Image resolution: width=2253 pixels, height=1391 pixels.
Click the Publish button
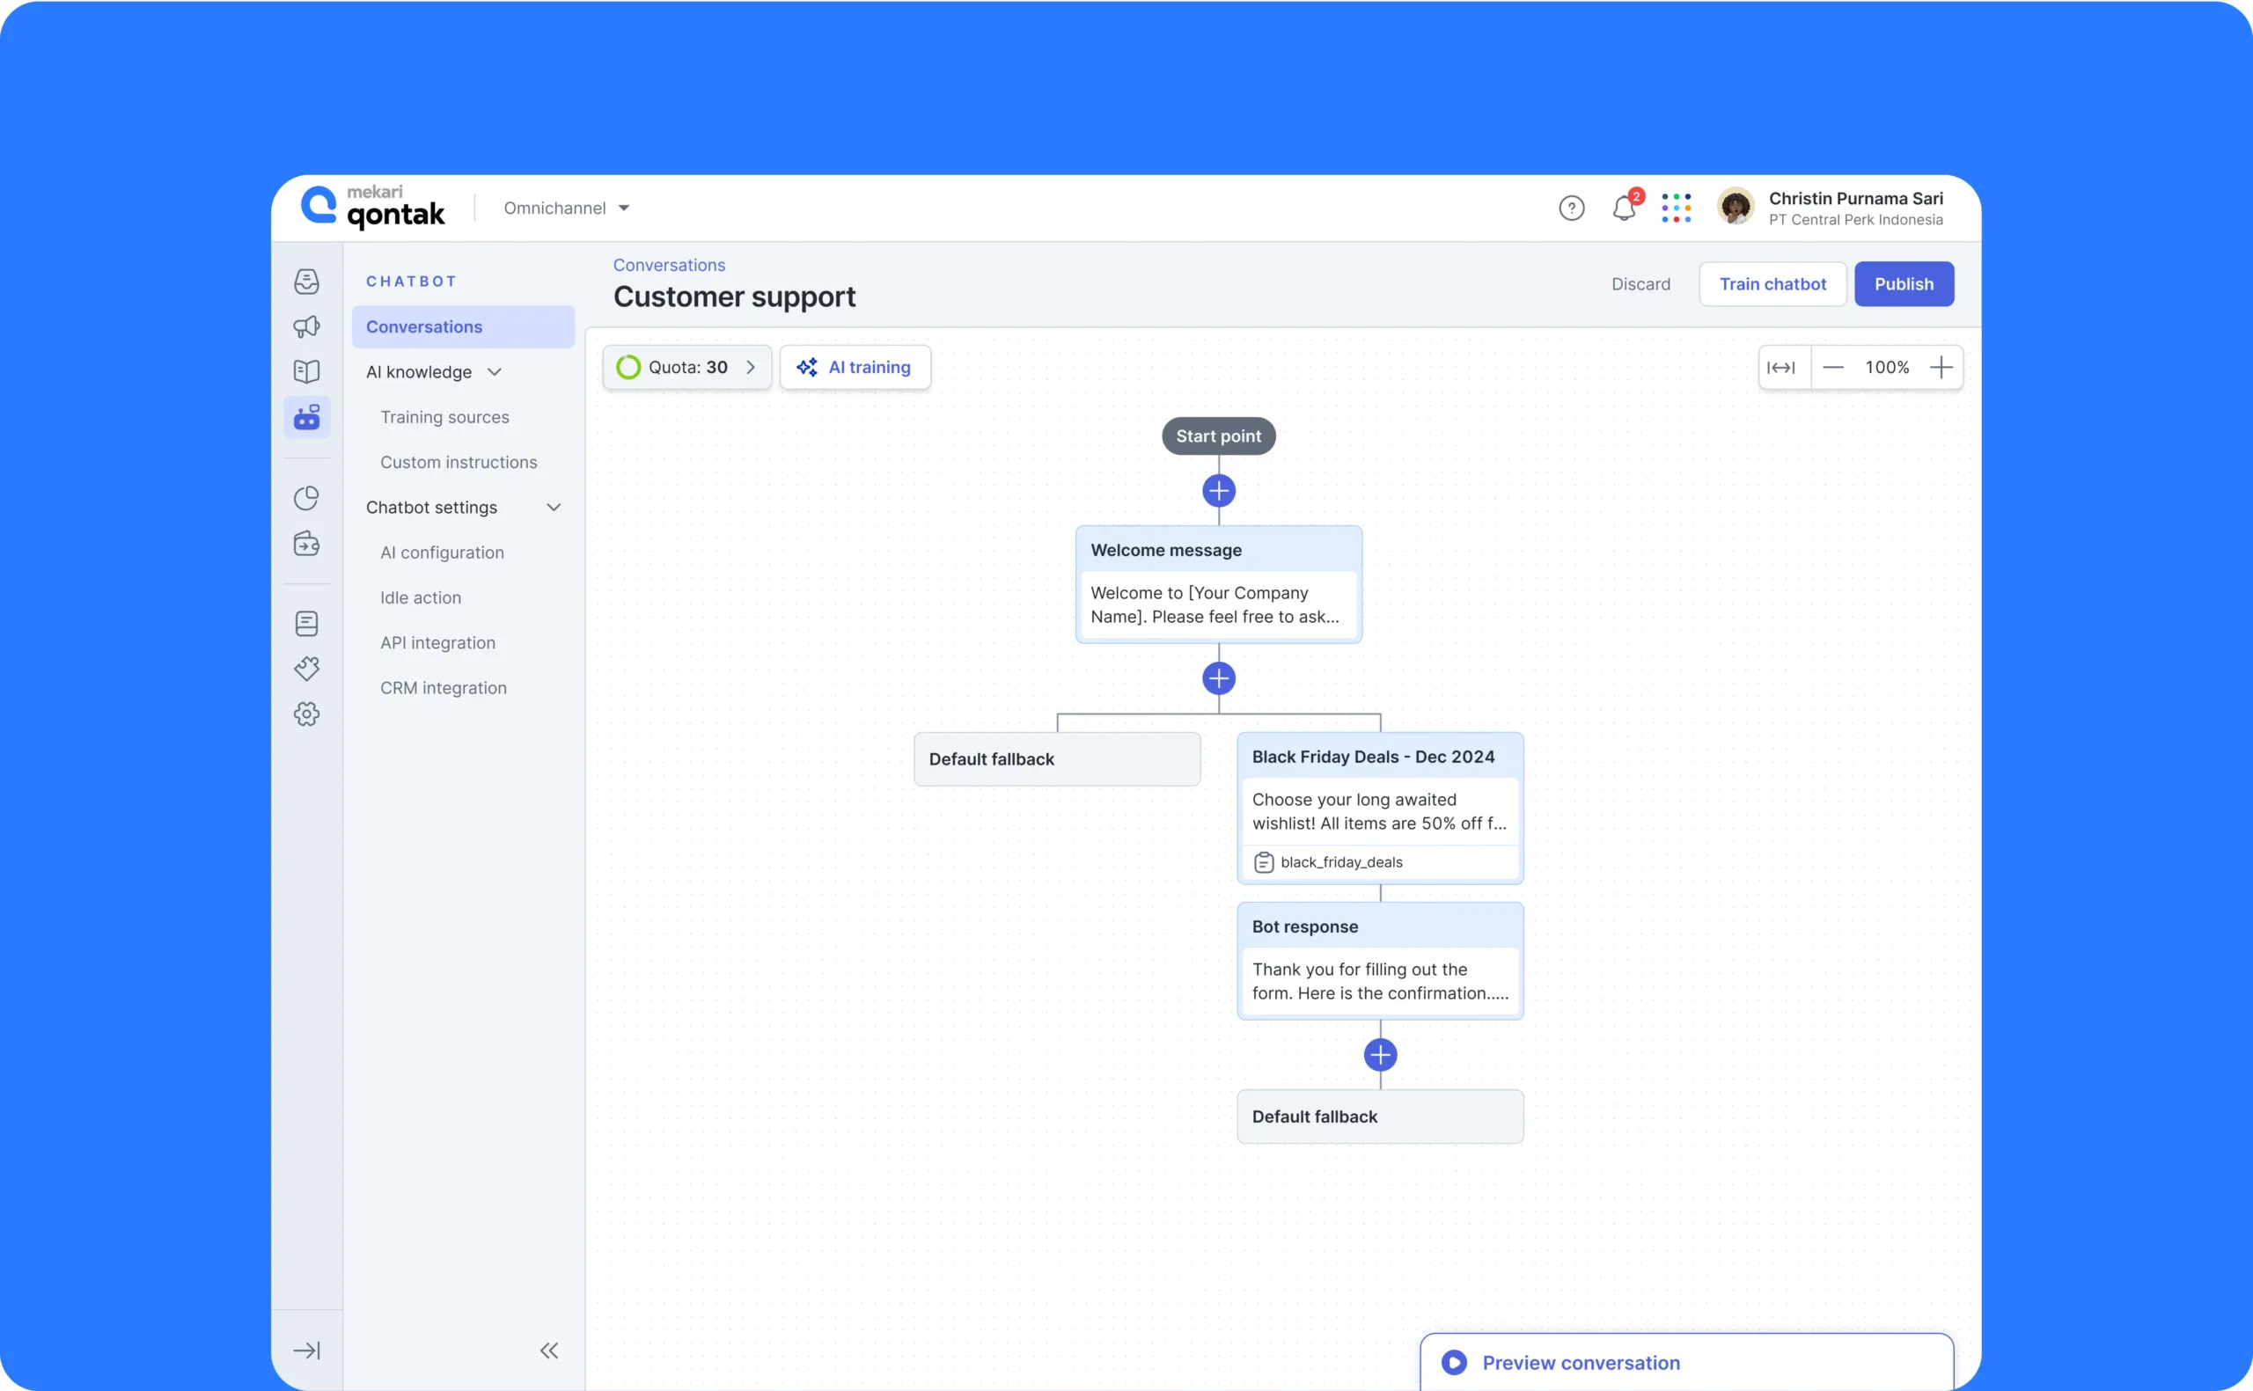click(x=1904, y=284)
